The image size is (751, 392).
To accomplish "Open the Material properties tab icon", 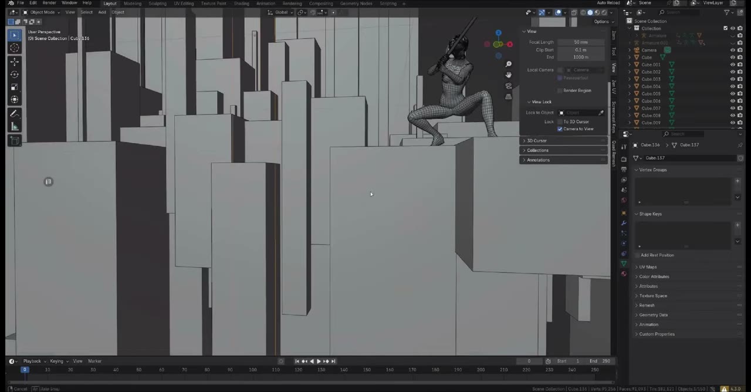I will pos(624,273).
